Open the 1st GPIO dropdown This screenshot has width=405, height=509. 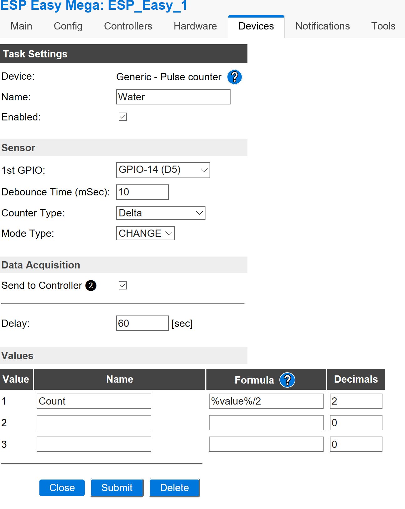163,170
